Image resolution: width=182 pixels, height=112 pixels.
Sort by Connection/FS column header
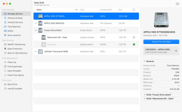pos(106,10)
